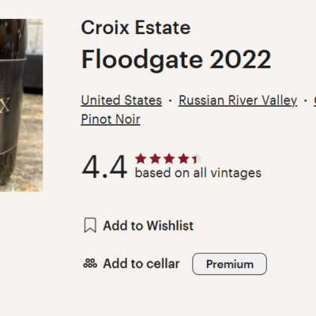Click the gold X lettering on bottle
This screenshot has width=316, height=316.
(x=5, y=105)
